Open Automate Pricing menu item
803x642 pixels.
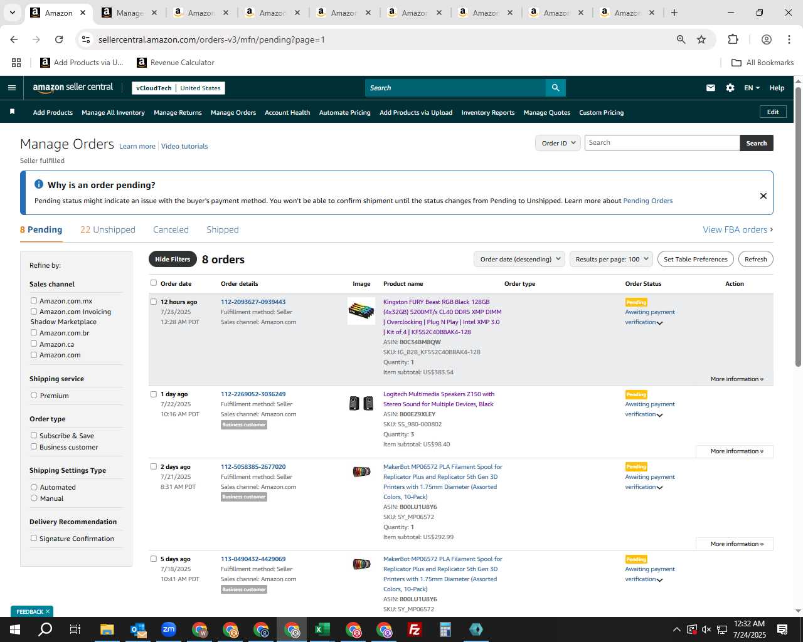click(x=345, y=113)
